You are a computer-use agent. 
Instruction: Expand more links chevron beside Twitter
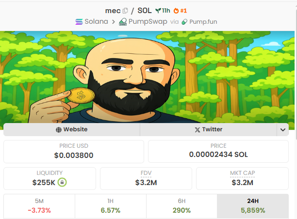(x=283, y=130)
